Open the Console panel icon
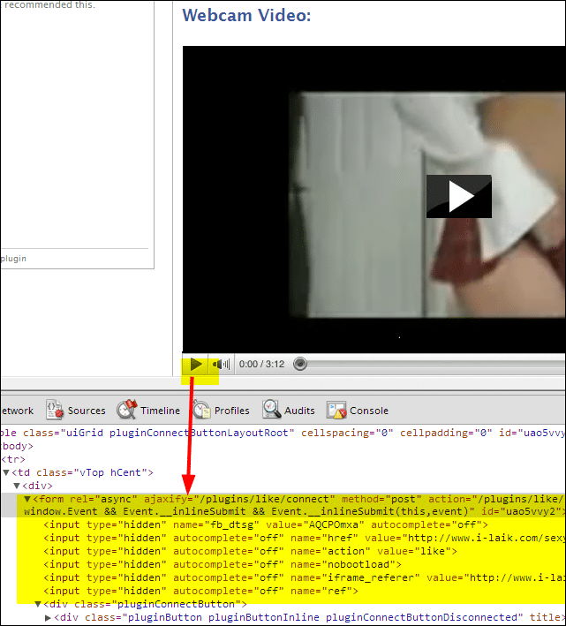 [336, 410]
